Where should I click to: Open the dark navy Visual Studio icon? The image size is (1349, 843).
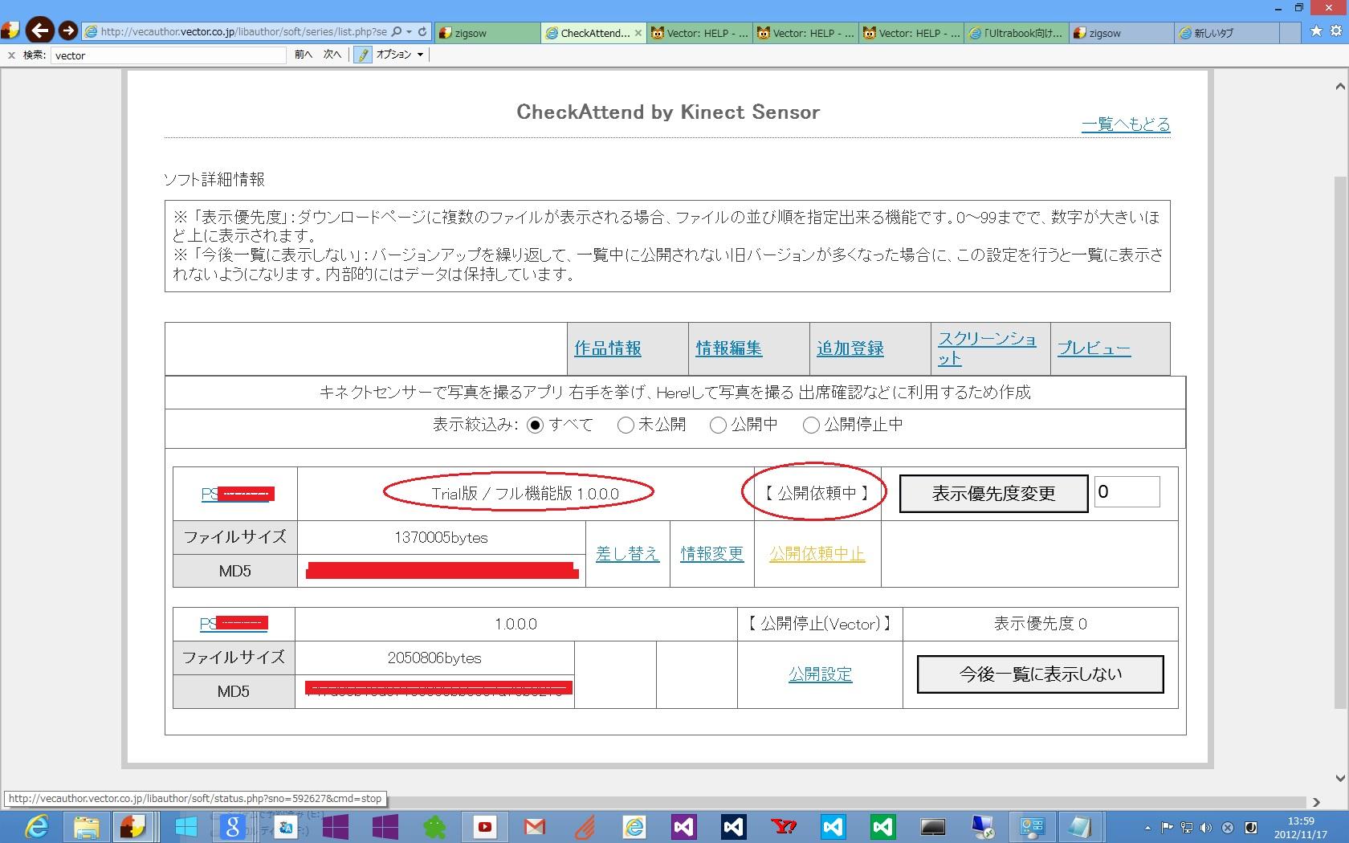pos(733,826)
